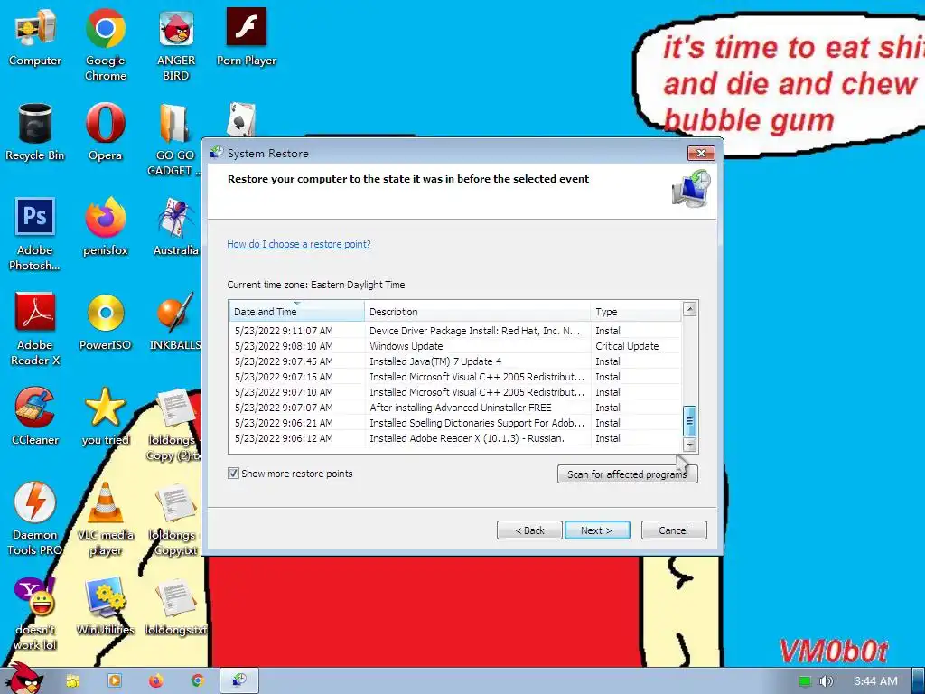Select the Windows Update restore point
This screenshot has height=694, width=925.
[x=455, y=346]
